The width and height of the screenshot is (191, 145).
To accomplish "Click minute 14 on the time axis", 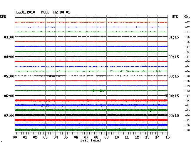I will pos(158,137).
